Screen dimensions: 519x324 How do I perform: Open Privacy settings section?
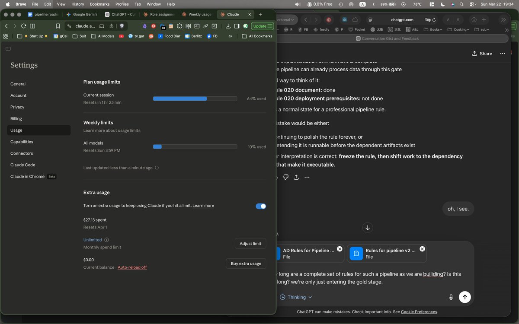38,107
